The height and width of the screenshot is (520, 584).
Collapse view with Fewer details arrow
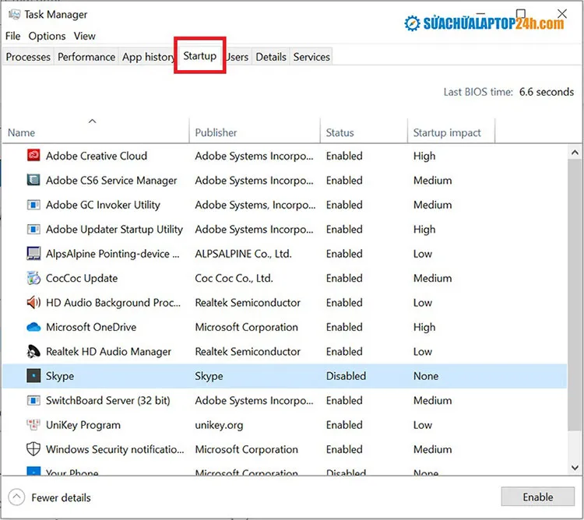click(x=17, y=497)
